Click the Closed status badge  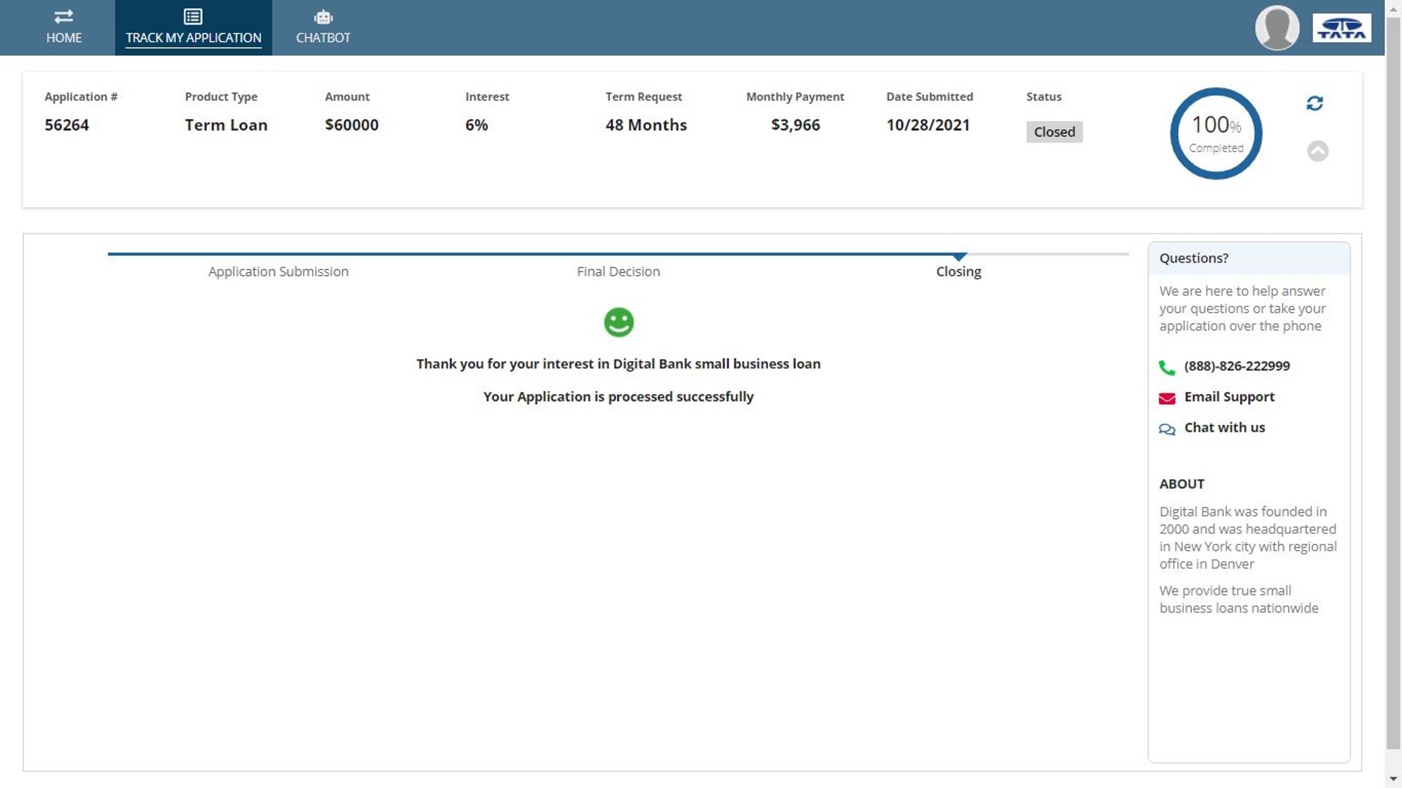pyautogui.click(x=1054, y=132)
